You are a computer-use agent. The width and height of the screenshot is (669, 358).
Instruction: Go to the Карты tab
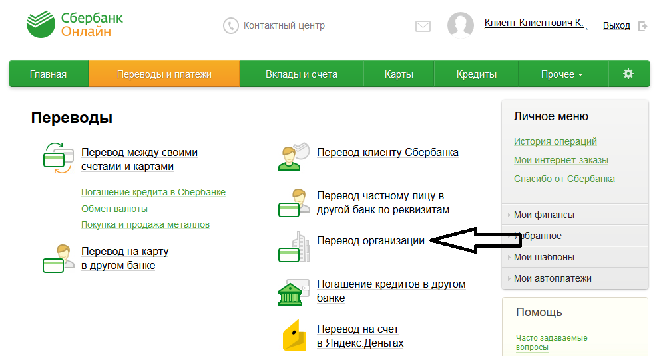click(x=399, y=74)
